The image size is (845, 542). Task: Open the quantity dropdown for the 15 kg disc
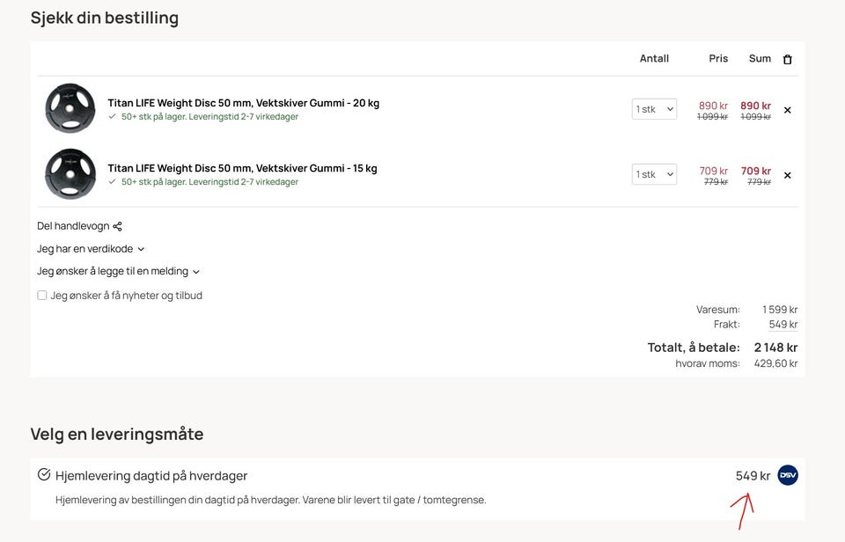(x=654, y=174)
